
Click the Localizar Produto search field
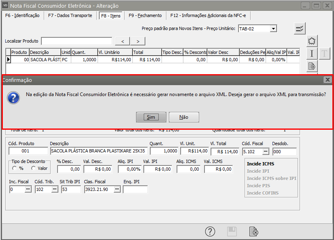coord(77,41)
